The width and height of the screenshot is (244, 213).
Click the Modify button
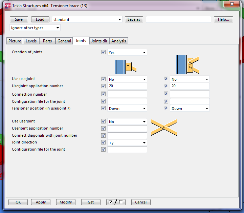coord(66,202)
